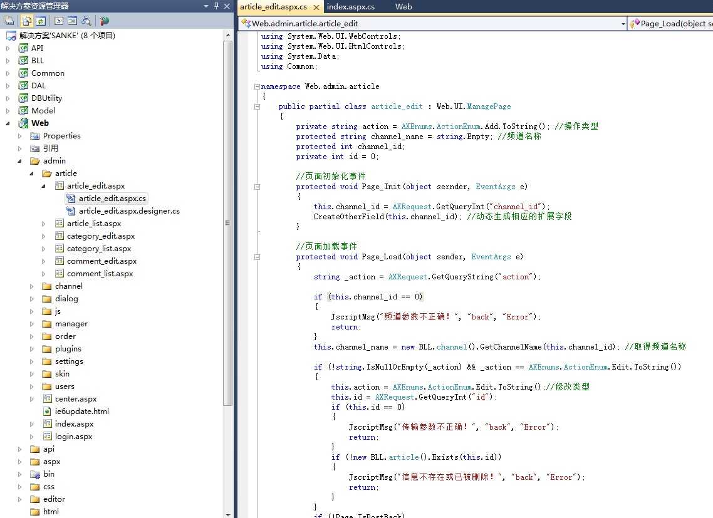Click the login.aspx page icon
Screen dimensions: 713x518
coord(47,436)
